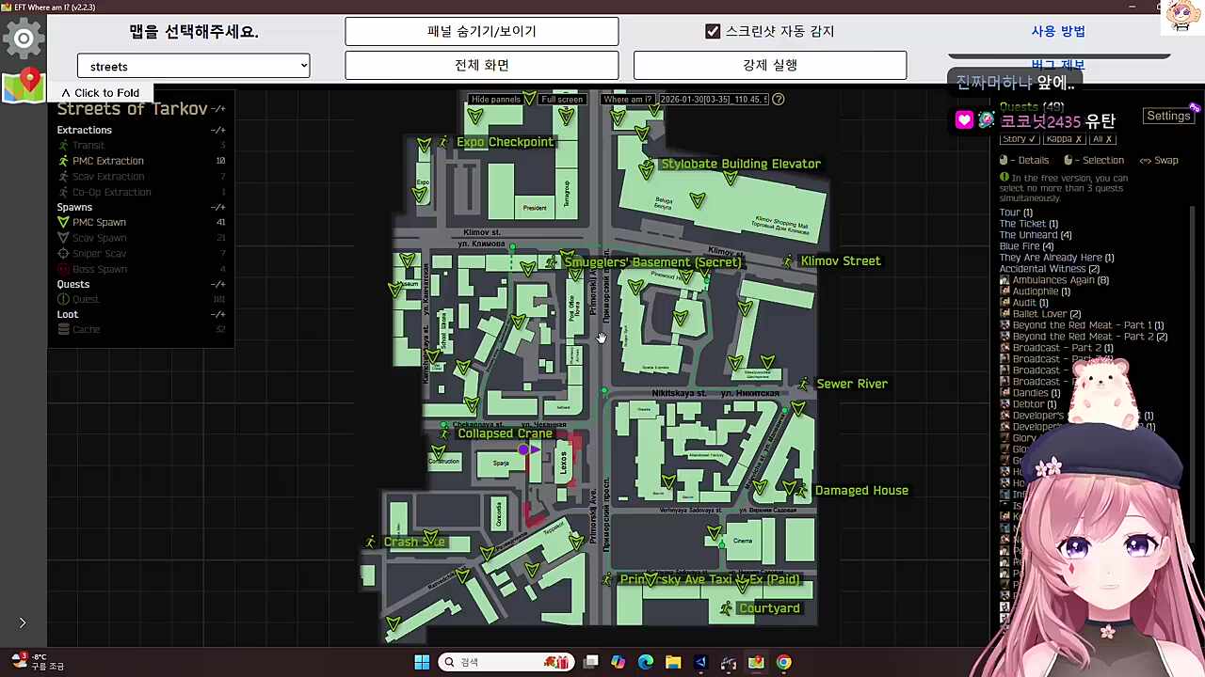Image resolution: width=1205 pixels, height=677 pixels.
Task: Click the Damaged House extraction runner icon
Action: point(802,490)
